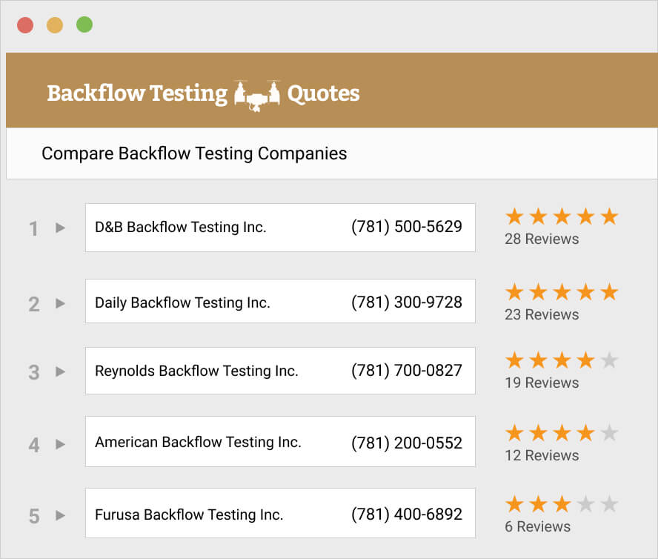This screenshot has height=559, width=658.
Task: Expand details for Reynolds Backflow Testing Inc.
Action: 59,372
